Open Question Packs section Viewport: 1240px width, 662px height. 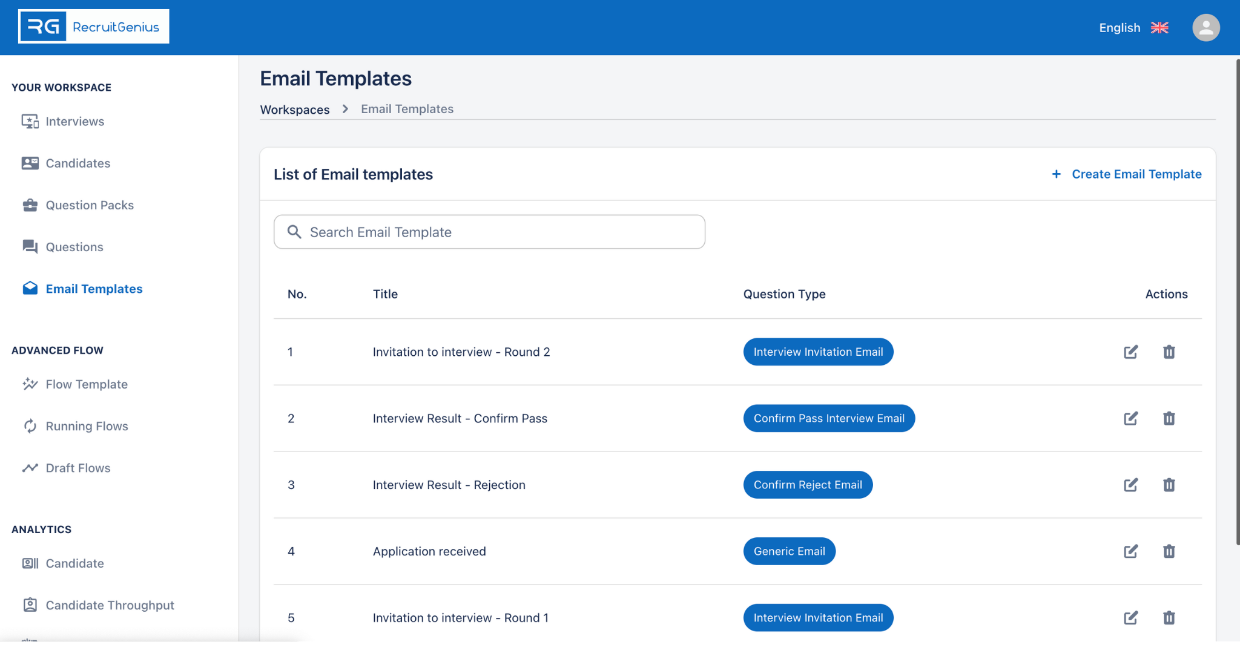click(89, 205)
